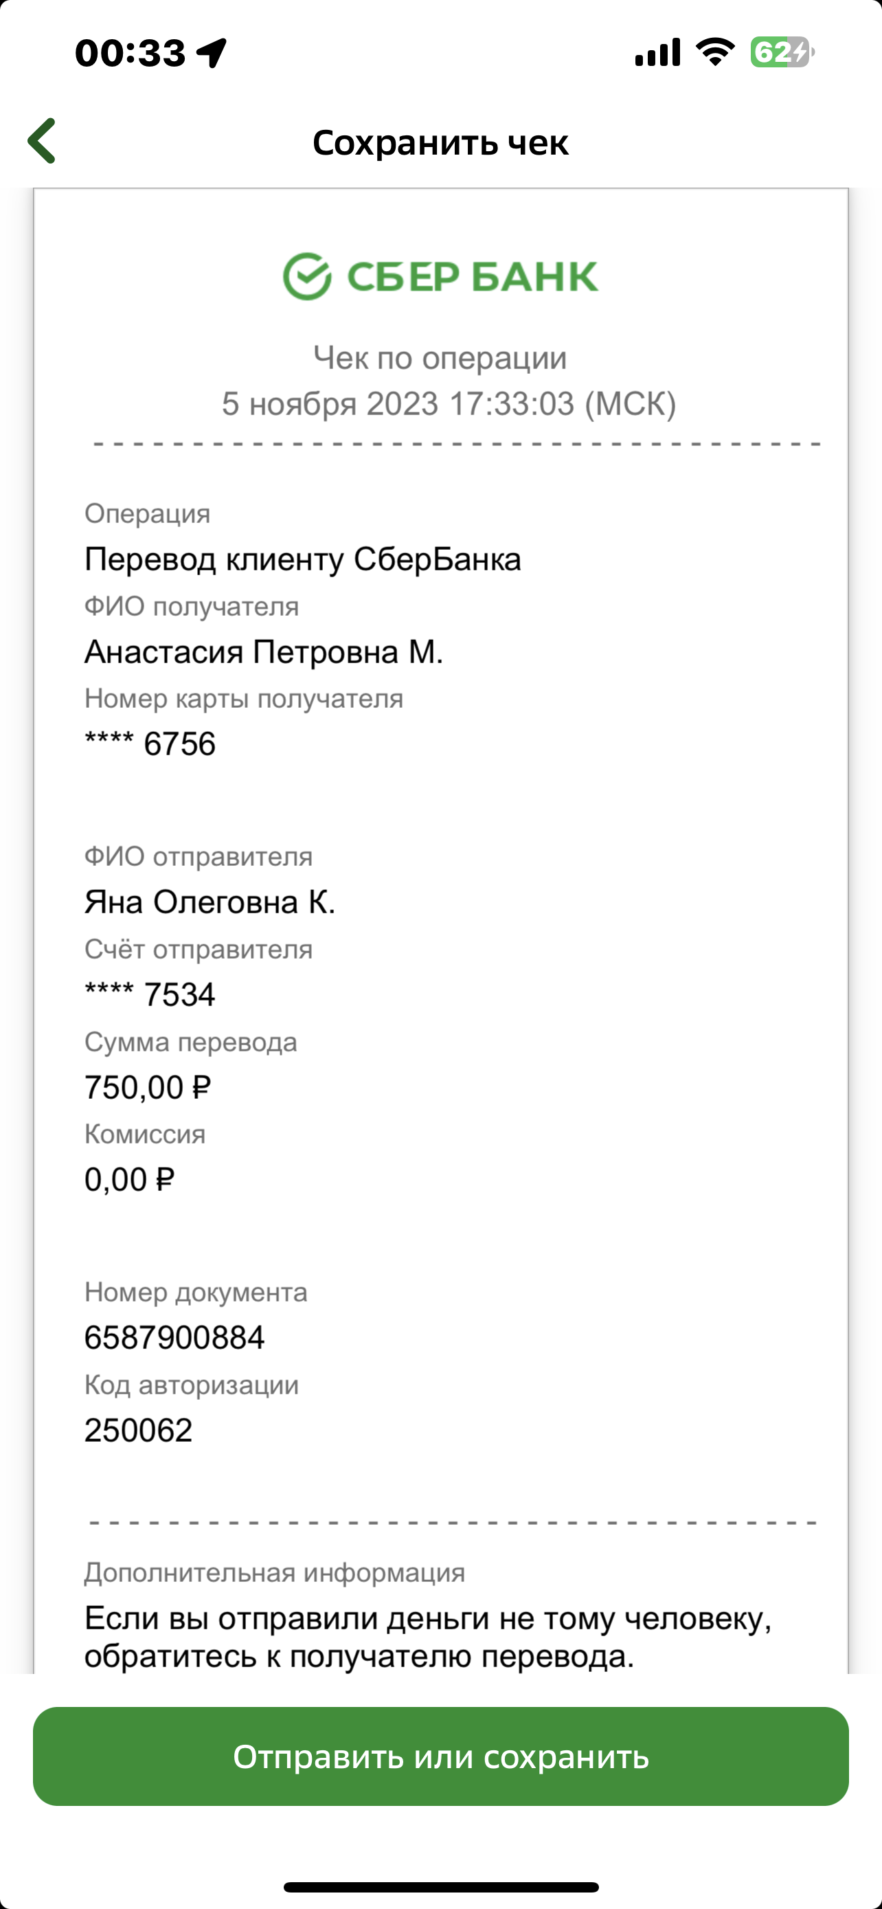Tap the recipient card number **** 6756
882x1909 pixels.
click(x=150, y=744)
